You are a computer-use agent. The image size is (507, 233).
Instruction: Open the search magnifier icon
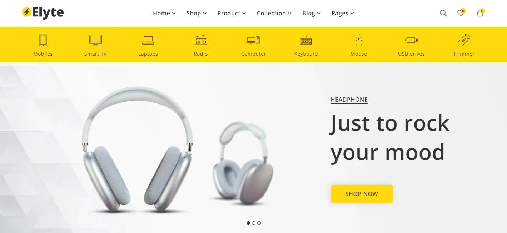(443, 13)
